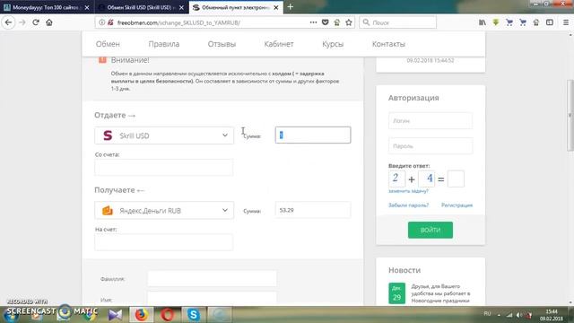Go back with the browser back arrow
Image resolution: width=574 pixels, height=323 pixels.
tap(8, 22)
